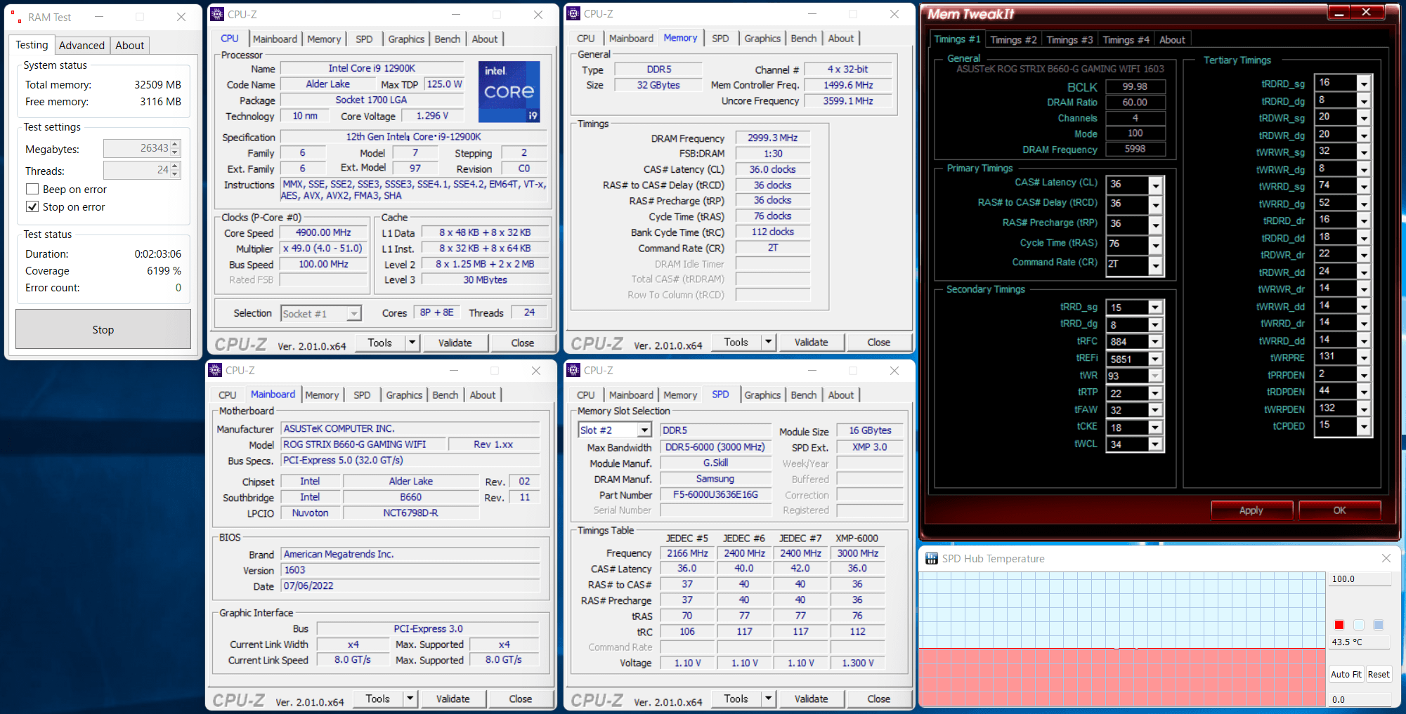Minimize the RAM Test window
The width and height of the screenshot is (1406, 714).
[99, 17]
